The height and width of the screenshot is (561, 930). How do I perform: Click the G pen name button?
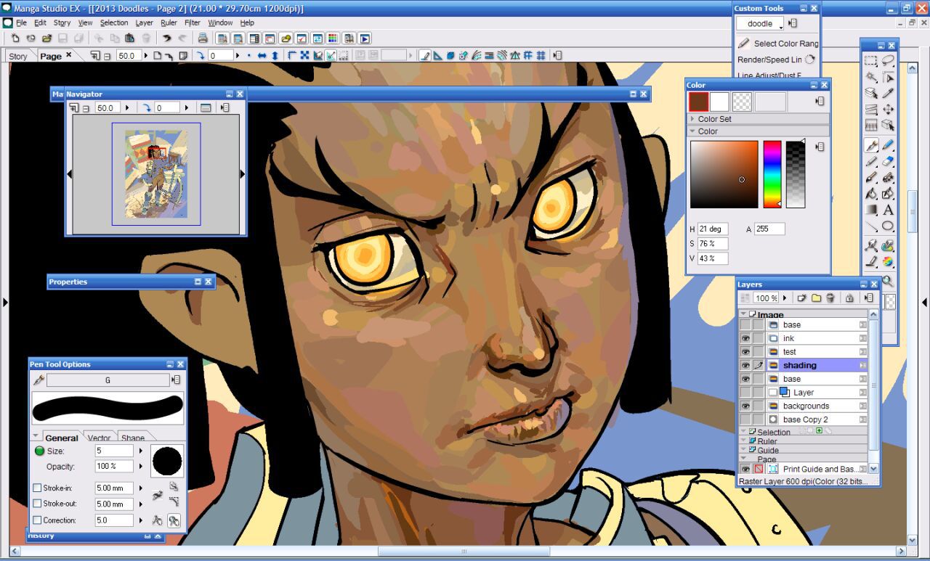click(108, 380)
